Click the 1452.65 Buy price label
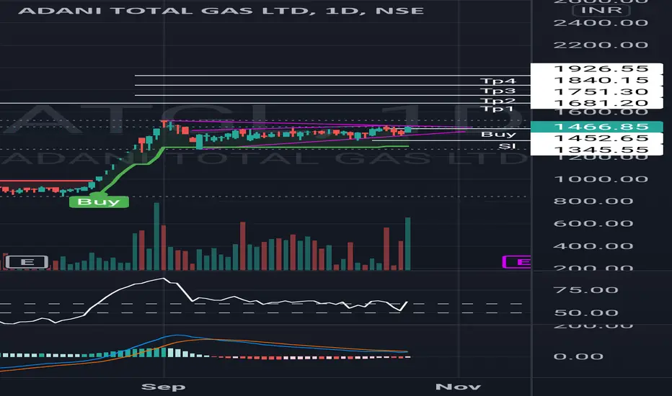 (596, 138)
